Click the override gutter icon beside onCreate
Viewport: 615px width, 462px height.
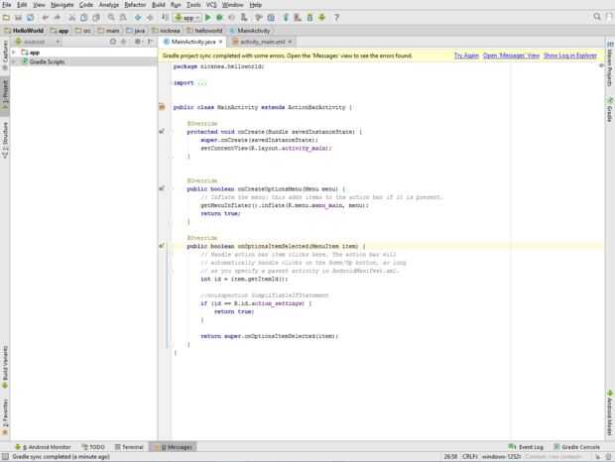pyautogui.click(x=161, y=131)
